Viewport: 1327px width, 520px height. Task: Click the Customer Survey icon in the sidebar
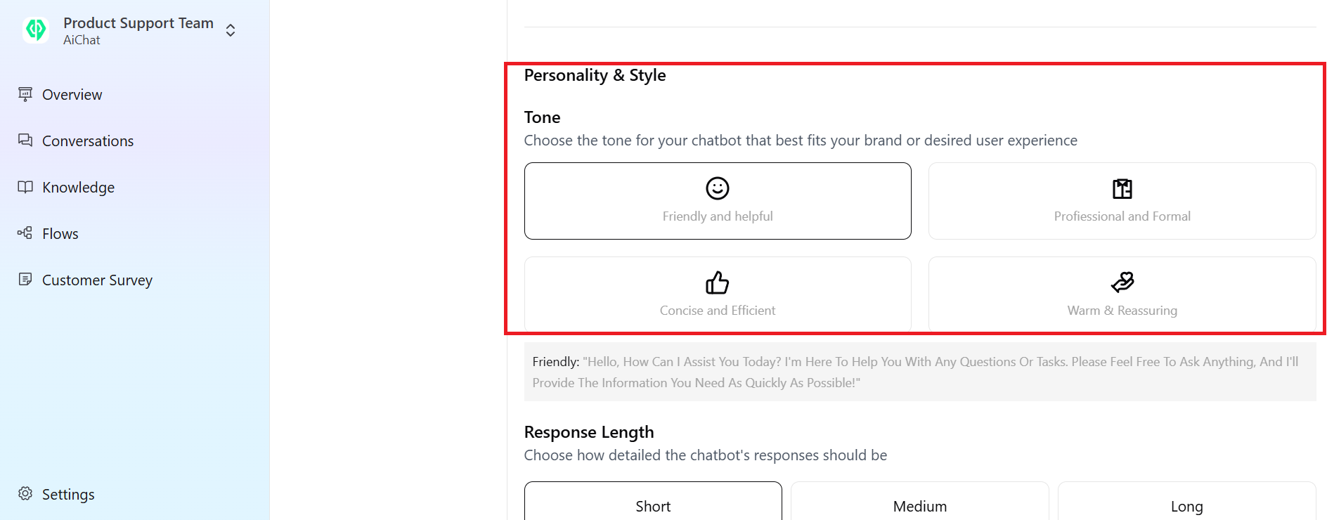point(25,280)
